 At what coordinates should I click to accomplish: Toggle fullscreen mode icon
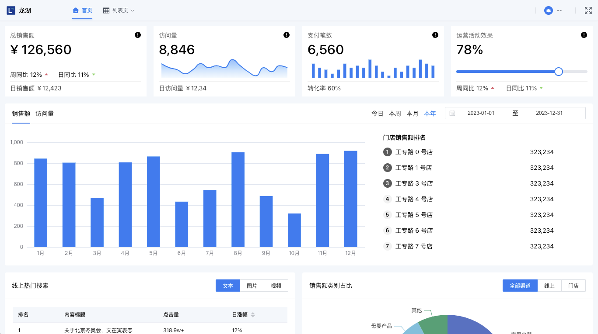click(588, 10)
